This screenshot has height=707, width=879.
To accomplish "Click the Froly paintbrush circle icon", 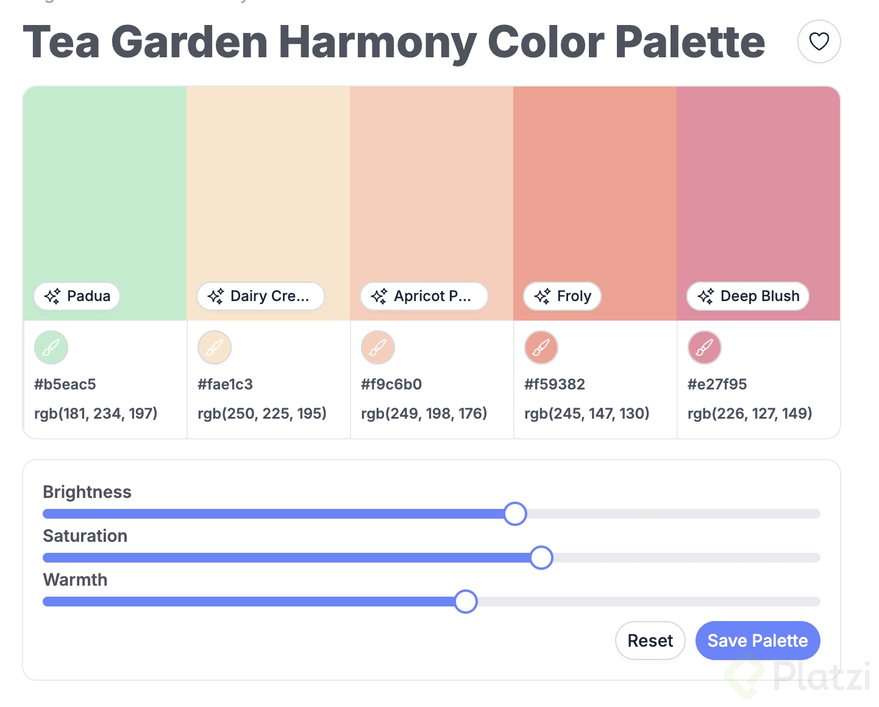I will point(541,347).
